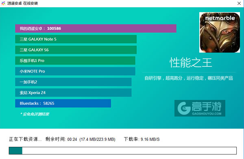This screenshot has width=244, height=159.
Task: Click the 17.4 MB/223.9 MB size text
Action: click(97, 140)
